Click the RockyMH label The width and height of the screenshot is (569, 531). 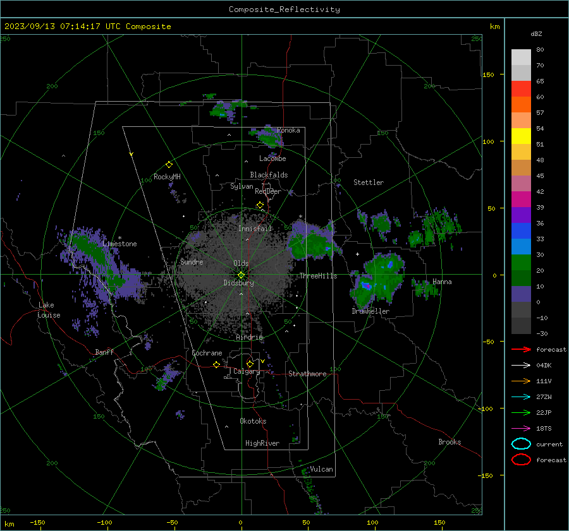point(167,177)
